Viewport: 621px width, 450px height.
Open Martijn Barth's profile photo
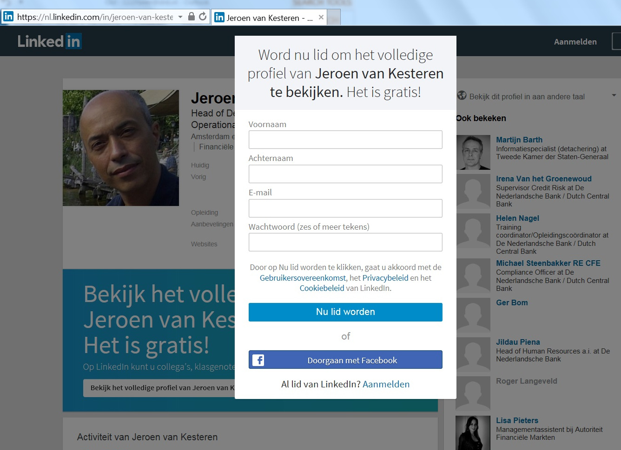(473, 153)
